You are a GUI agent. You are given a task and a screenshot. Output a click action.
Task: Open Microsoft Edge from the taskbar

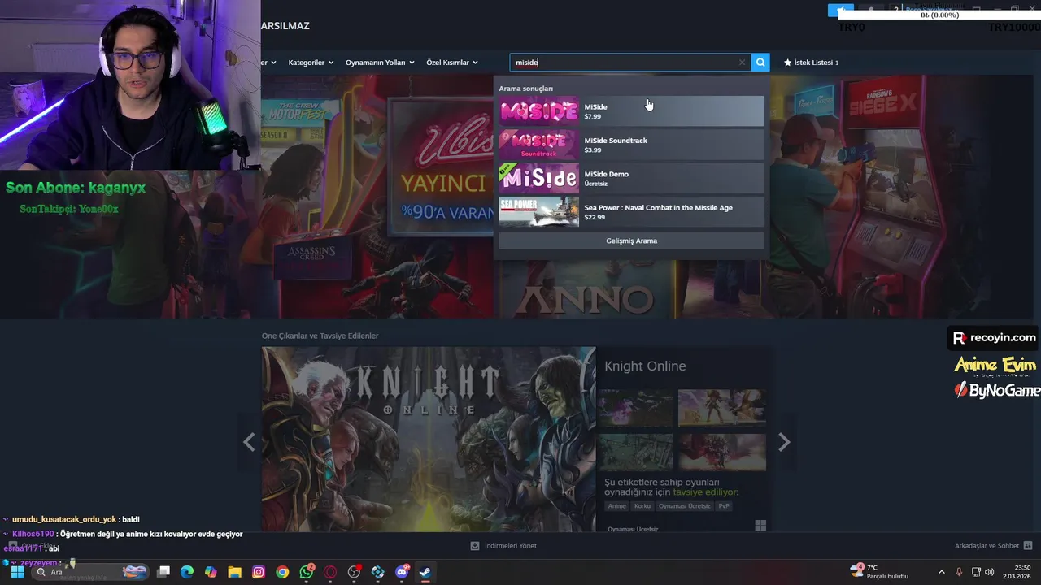(187, 572)
